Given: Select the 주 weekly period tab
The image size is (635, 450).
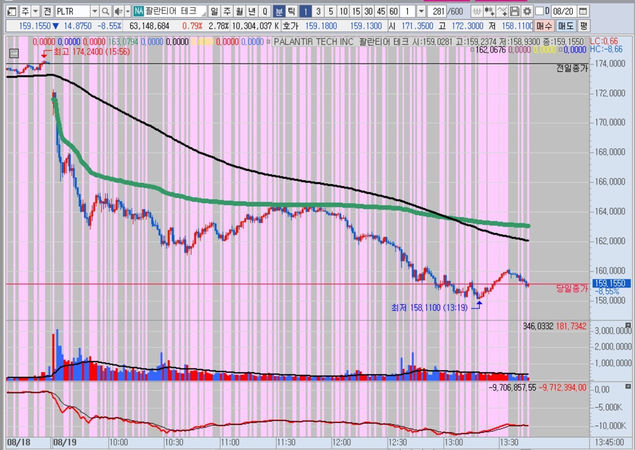Looking at the screenshot, I should coord(227,11).
